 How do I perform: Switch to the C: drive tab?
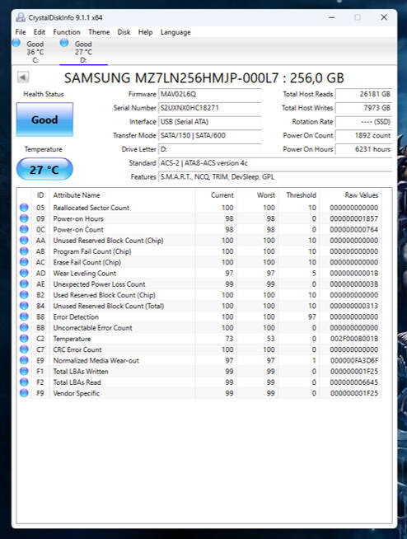click(x=35, y=52)
